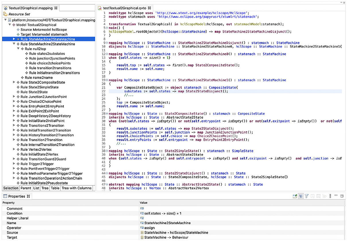Click the Condition value's text icon
347x241 pixels.
142,213
